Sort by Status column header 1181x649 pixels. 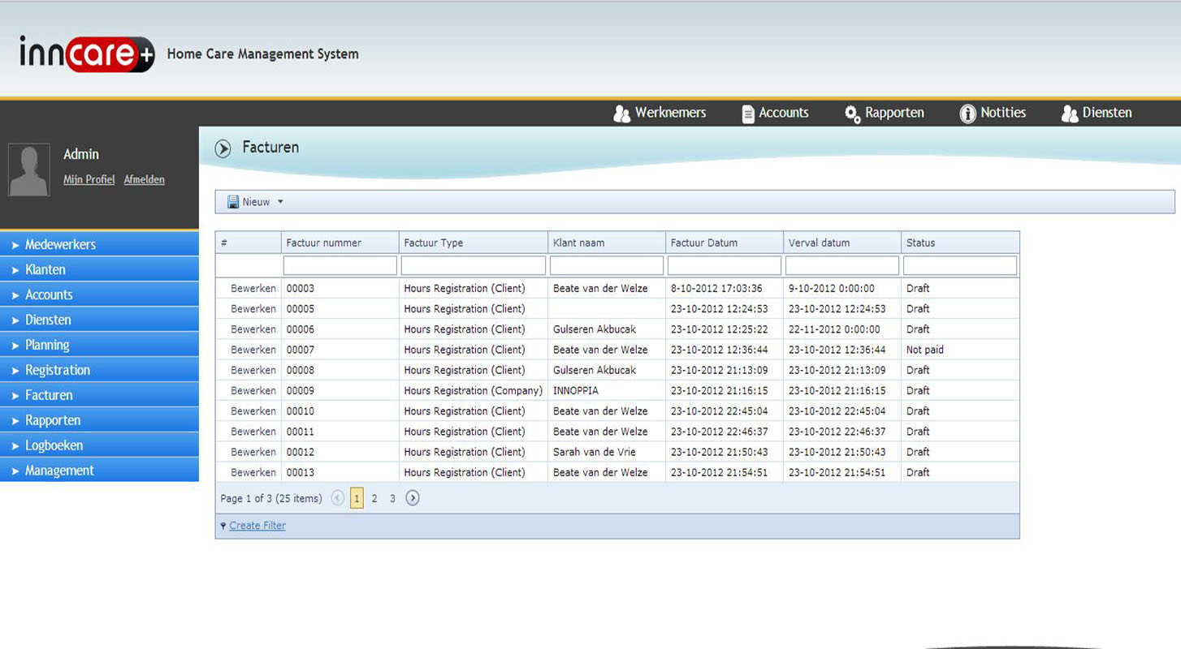point(960,243)
